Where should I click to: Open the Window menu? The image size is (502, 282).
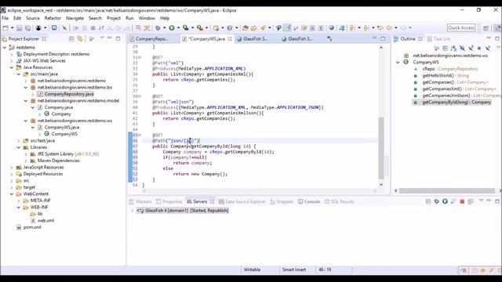pos(147,18)
